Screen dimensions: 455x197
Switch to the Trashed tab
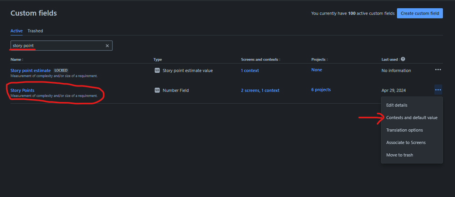click(35, 30)
